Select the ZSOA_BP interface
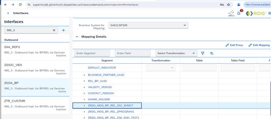271x119 pixels. [35, 87]
